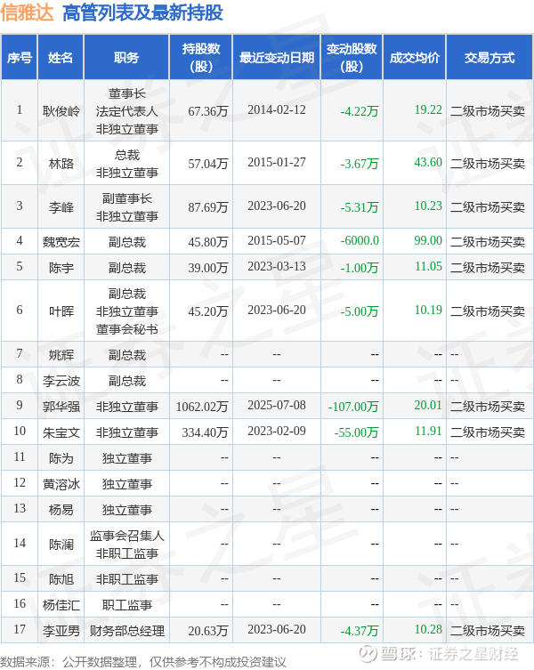This screenshot has height=670, width=534.
Task: Click the 财务部总经理 position cell
Action: pos(127,630)
